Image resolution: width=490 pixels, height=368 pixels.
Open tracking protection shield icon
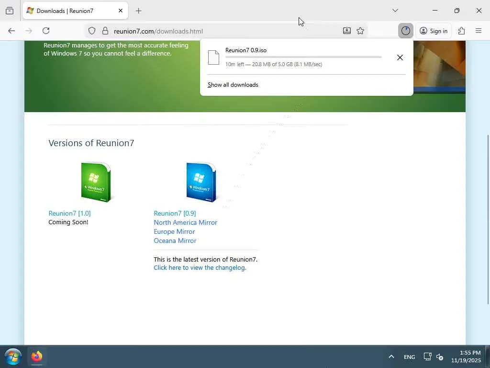pyautogui.click(x=91, y=31)
